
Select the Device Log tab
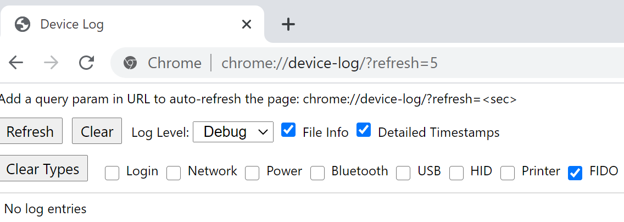[x=131, y=25]
